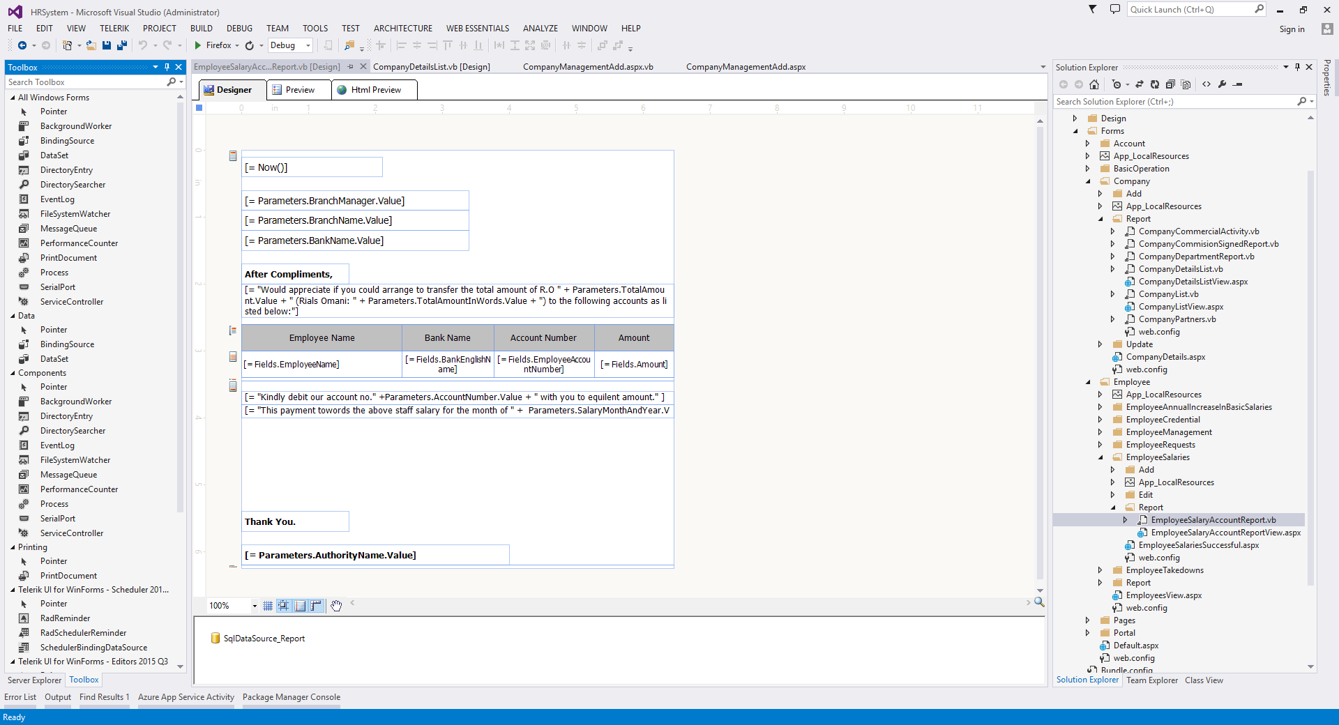The height and width of the screenshot is (725, 1339).
Task: Open the Error List panel
Action: point(20,697)
